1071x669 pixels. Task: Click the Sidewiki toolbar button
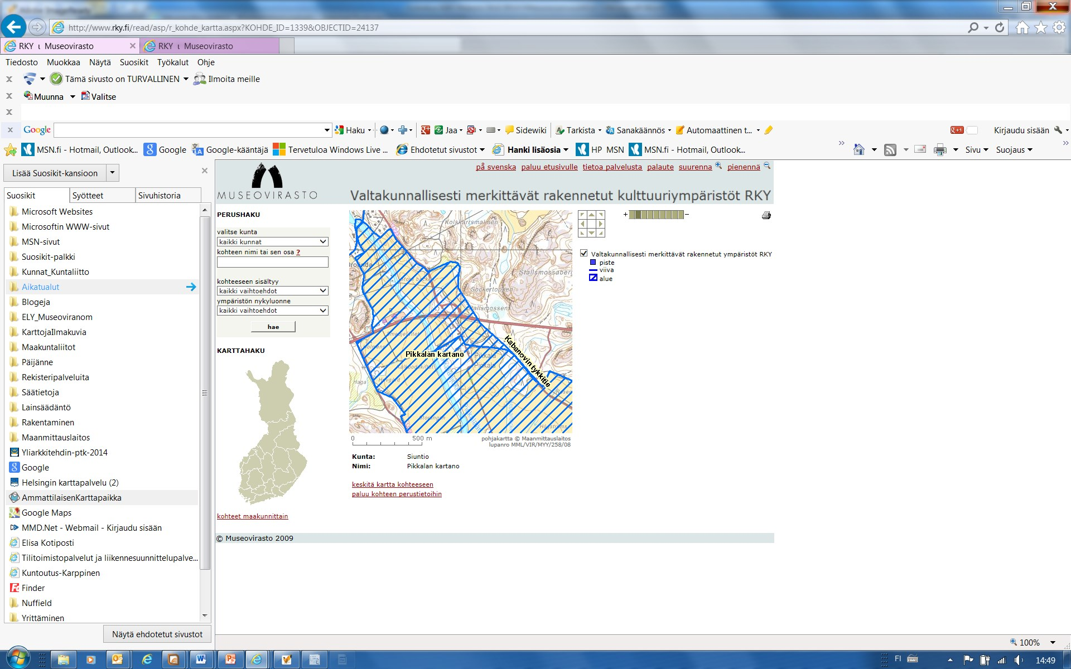click(x=525, y=130)
